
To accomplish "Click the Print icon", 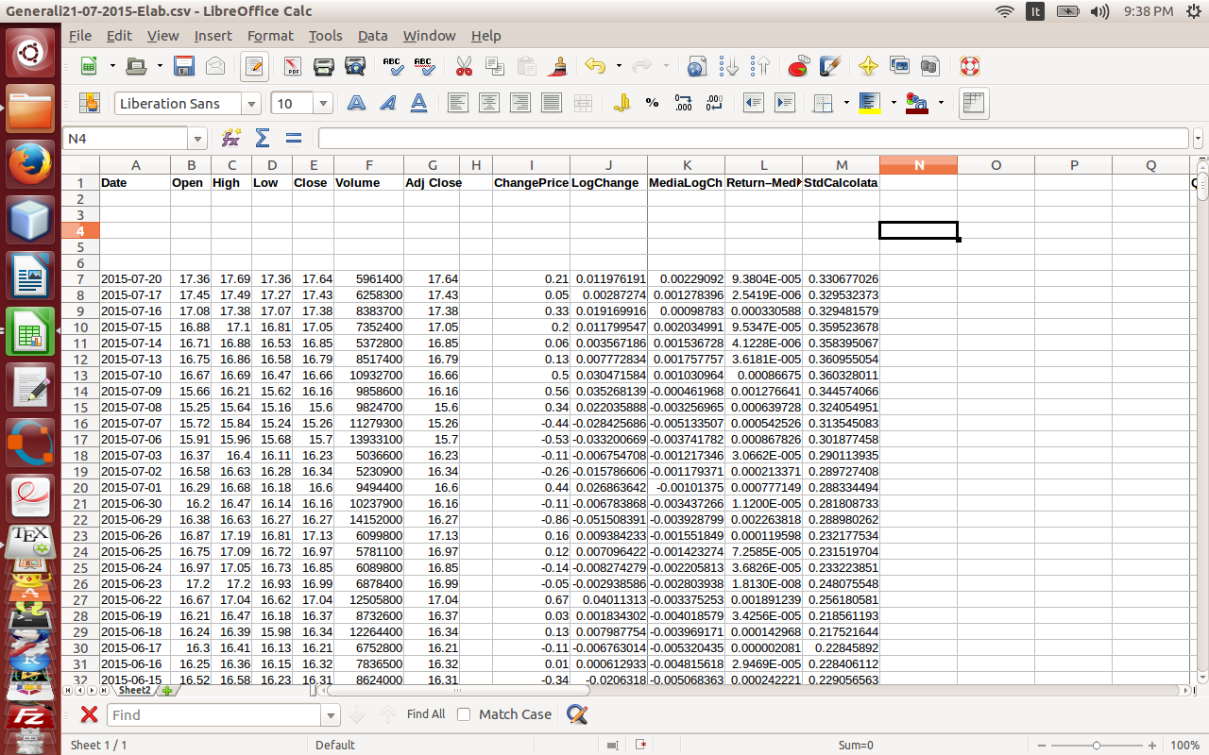I will (x=324, y=66).
